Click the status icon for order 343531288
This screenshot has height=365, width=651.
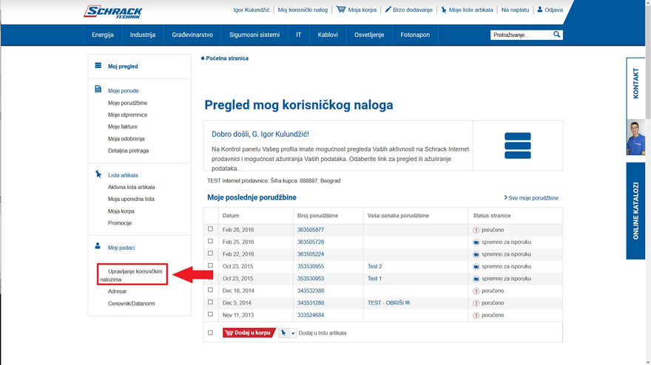[476, 303]
